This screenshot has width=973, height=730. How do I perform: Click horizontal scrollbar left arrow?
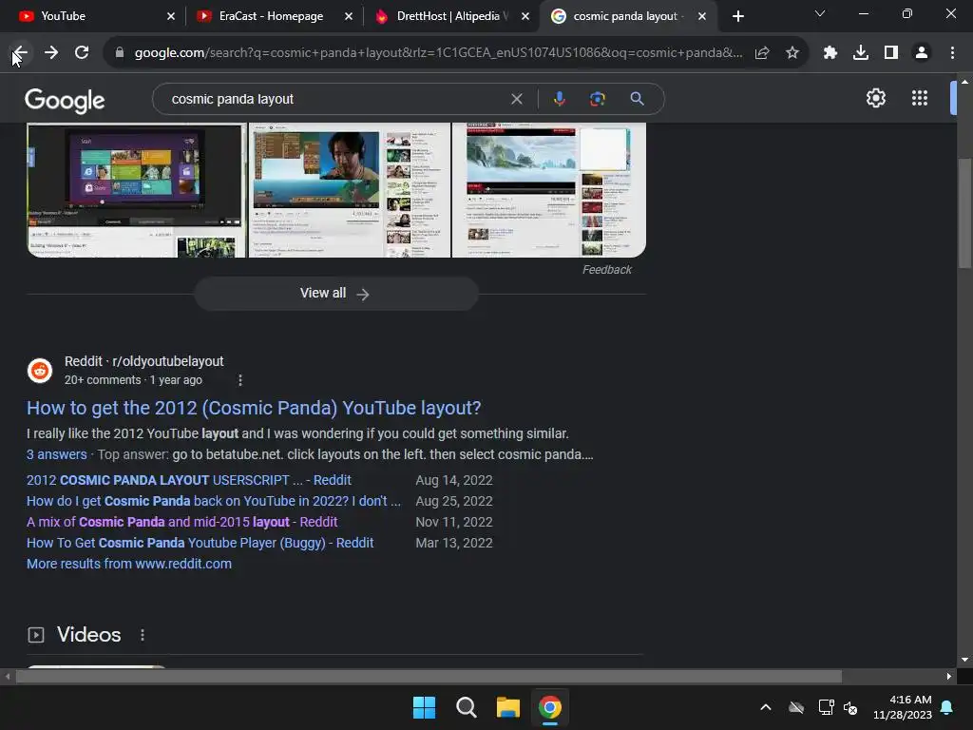(8, 677)
